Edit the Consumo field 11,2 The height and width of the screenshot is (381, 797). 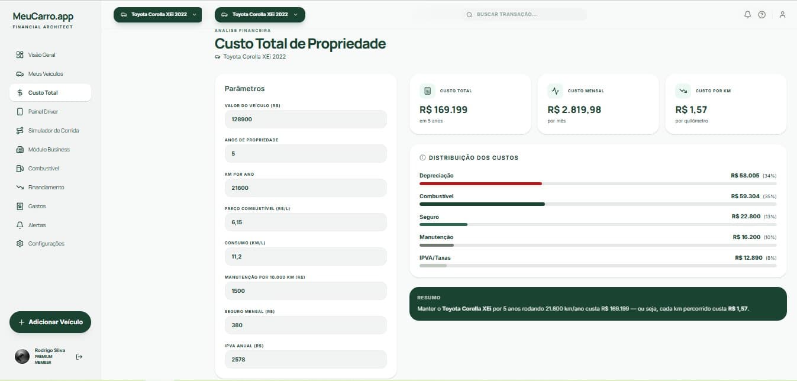pyautogui.click(x=305, y=256)
